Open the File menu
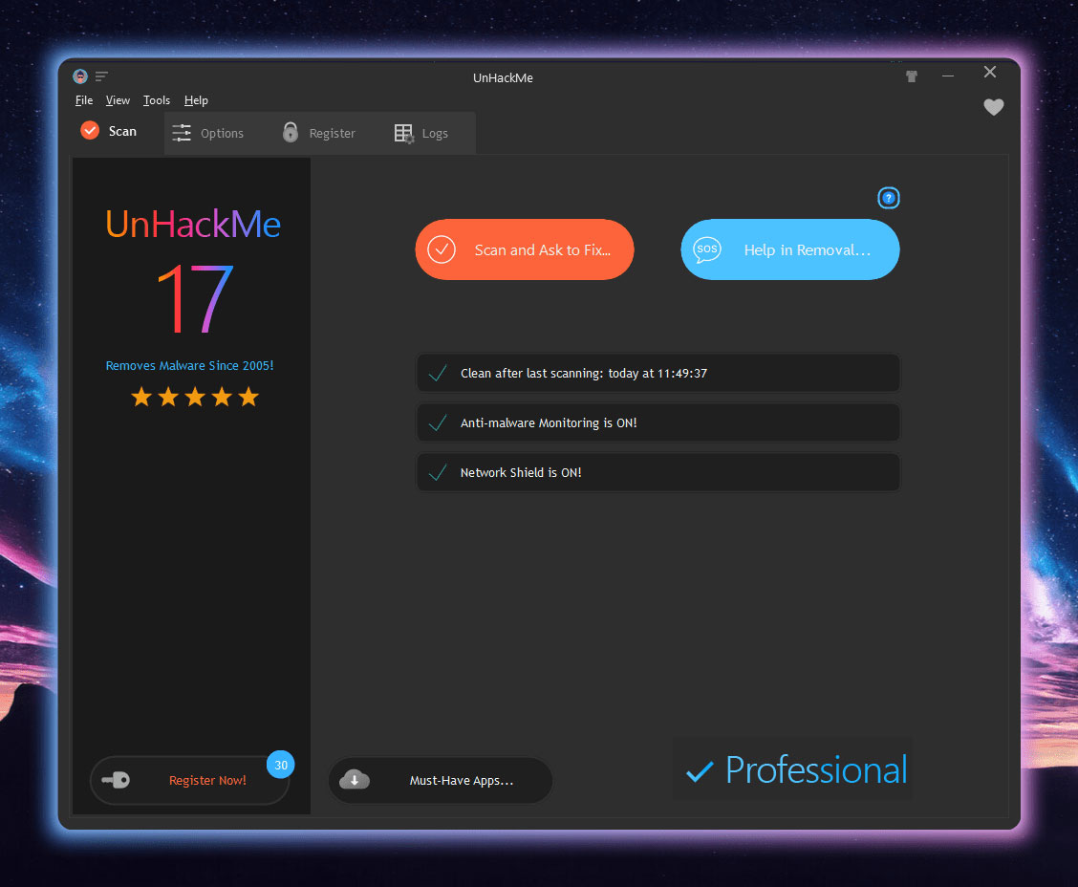The width and height of the screenshot is (1078, 887). point(84,100)
